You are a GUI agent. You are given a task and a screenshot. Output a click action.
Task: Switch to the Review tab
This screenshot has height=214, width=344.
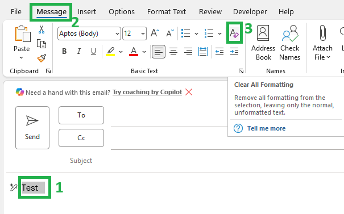click(210, 11)
